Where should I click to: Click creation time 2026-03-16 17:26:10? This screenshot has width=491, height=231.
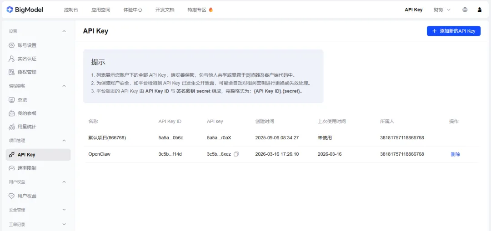pos(277,154)
